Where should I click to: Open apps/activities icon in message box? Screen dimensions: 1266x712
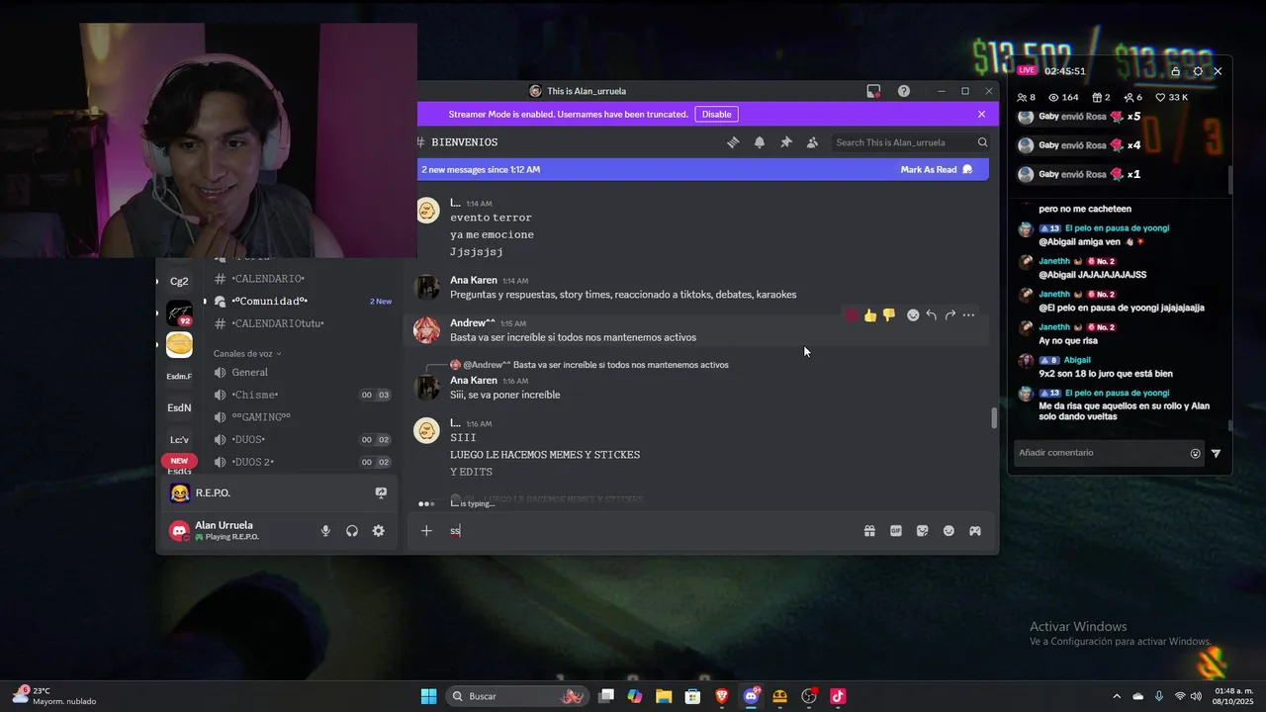pyautogui.click(x=975, y=531)
